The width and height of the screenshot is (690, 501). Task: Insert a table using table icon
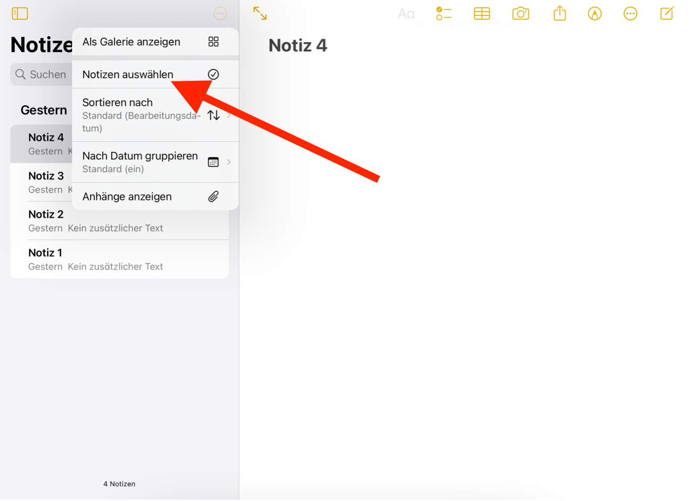tap(482, 13)
